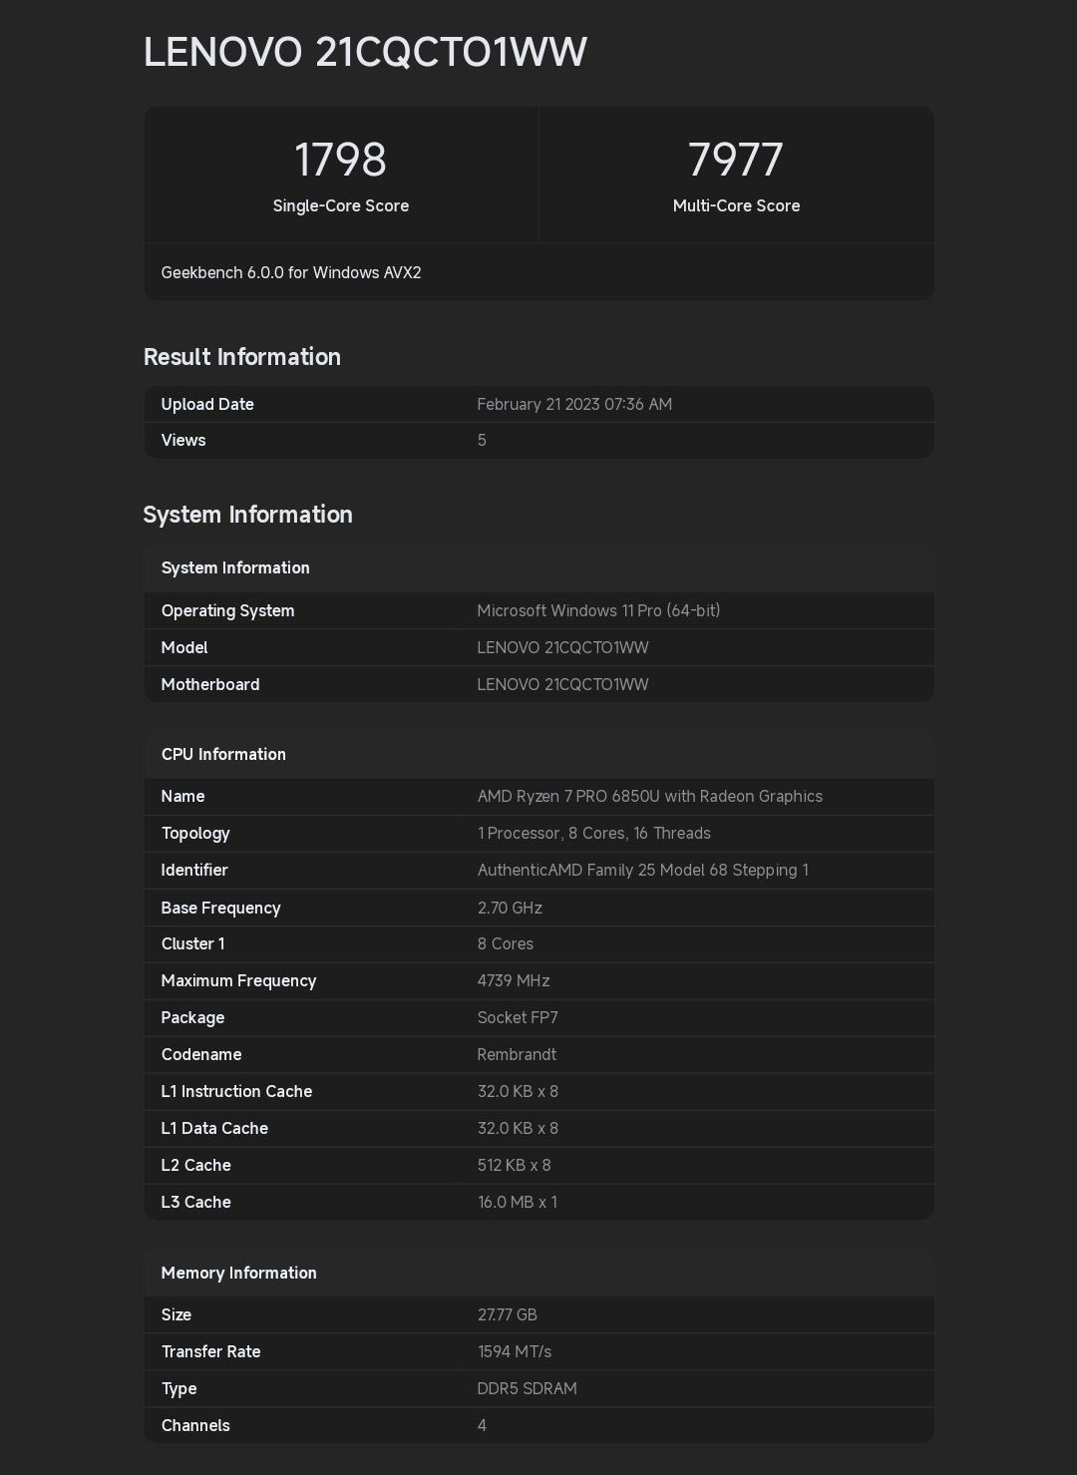Select the Model value LENOVO 21CQCTO1WW
This screenshot has height=1475, width=1077.
point(562,647)
